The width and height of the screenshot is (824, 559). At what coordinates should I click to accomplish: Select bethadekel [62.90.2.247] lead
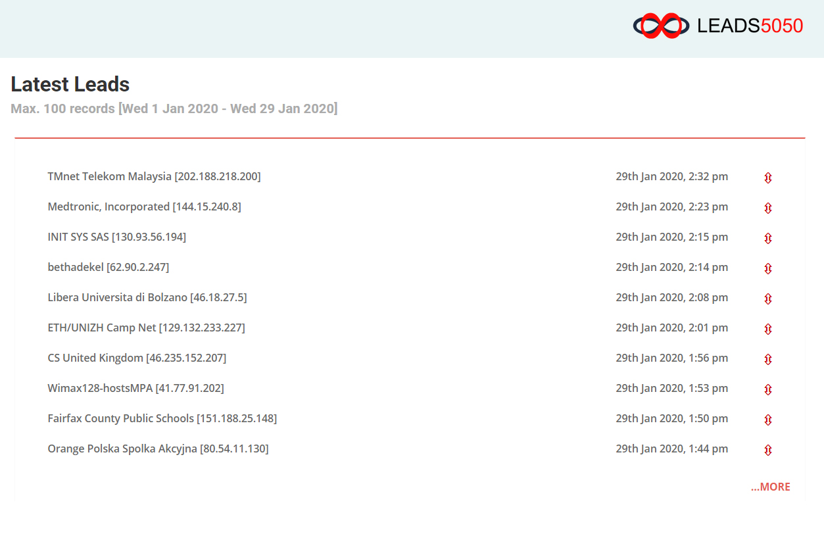tap(108, 267)
